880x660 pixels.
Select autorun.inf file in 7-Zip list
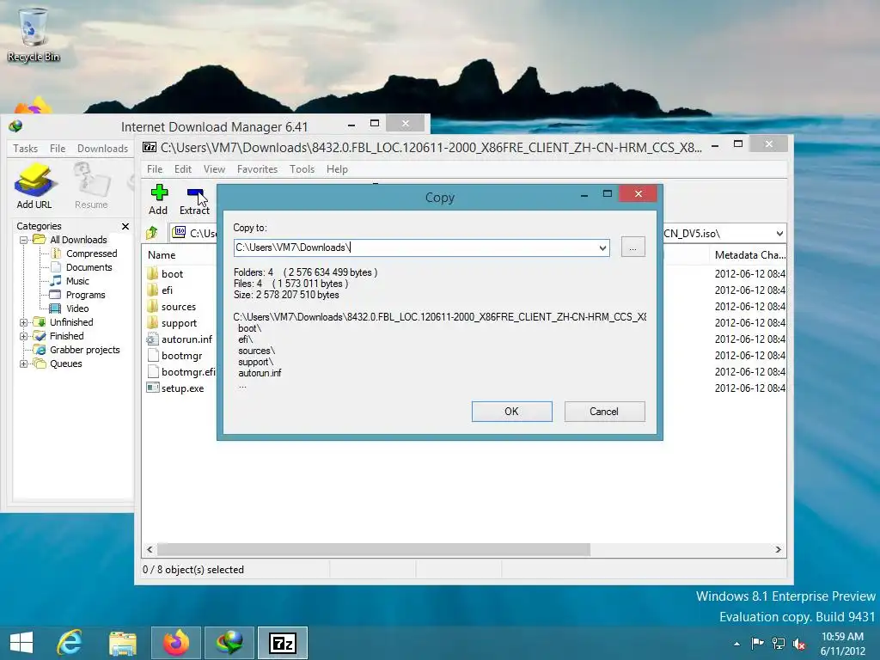tap(186, 339)
